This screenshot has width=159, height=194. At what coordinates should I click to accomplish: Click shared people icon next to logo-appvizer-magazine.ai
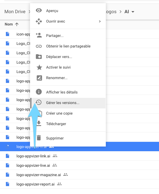[x=66, y=175]
